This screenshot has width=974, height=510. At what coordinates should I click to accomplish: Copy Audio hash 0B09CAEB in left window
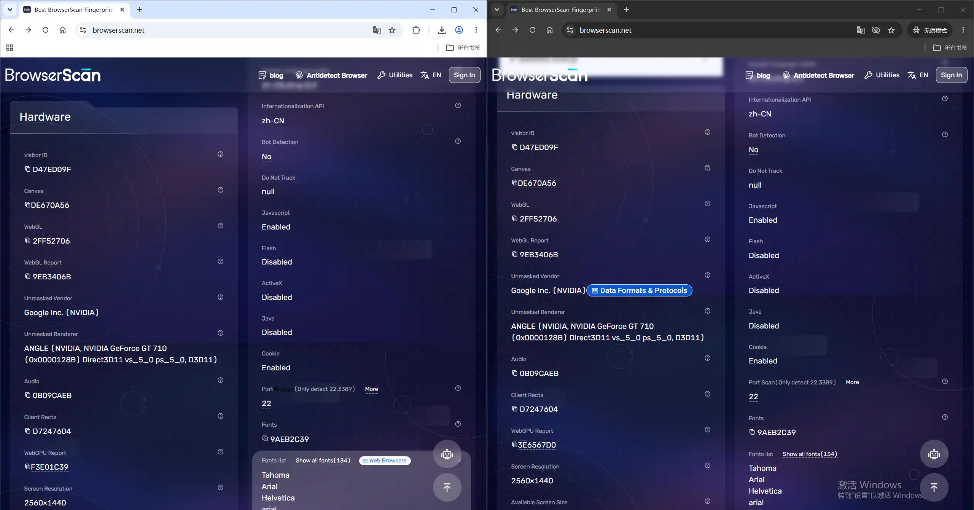pos(27,395)
